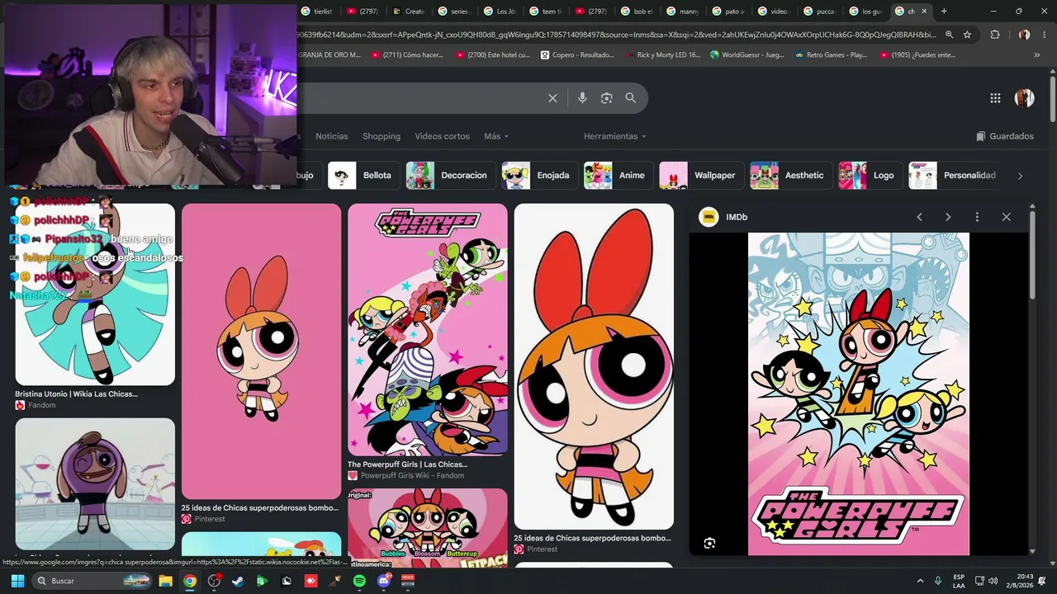Open the Guardados saved items link

click(1005, 136)
